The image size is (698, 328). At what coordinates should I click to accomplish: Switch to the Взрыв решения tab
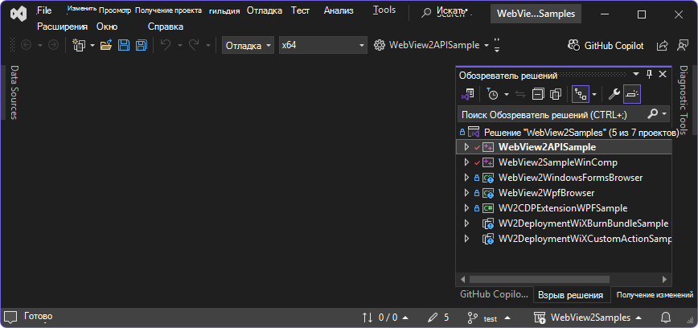[x=571, y=294]
